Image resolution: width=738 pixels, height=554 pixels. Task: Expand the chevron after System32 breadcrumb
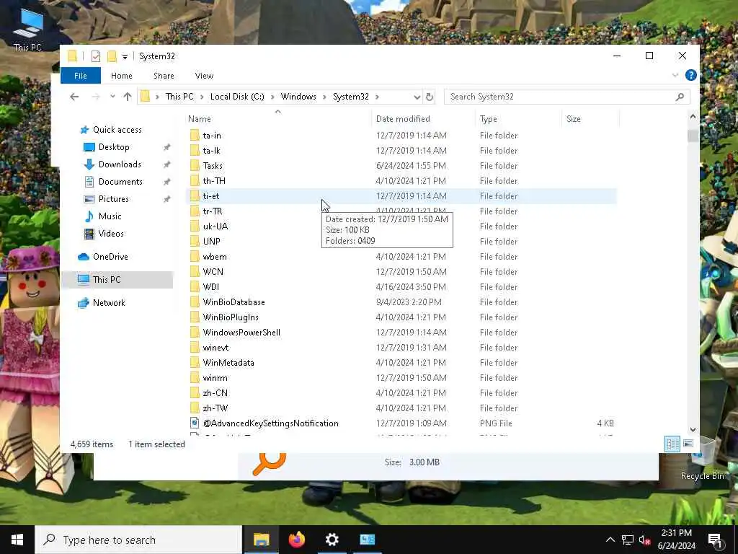pyautogui.click(x=377, y=97)
